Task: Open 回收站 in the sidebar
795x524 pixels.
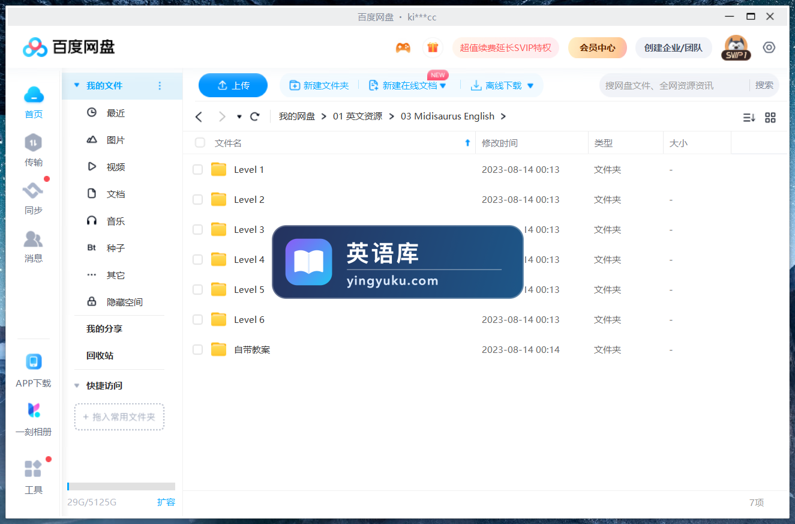Action: pos(100,356)
